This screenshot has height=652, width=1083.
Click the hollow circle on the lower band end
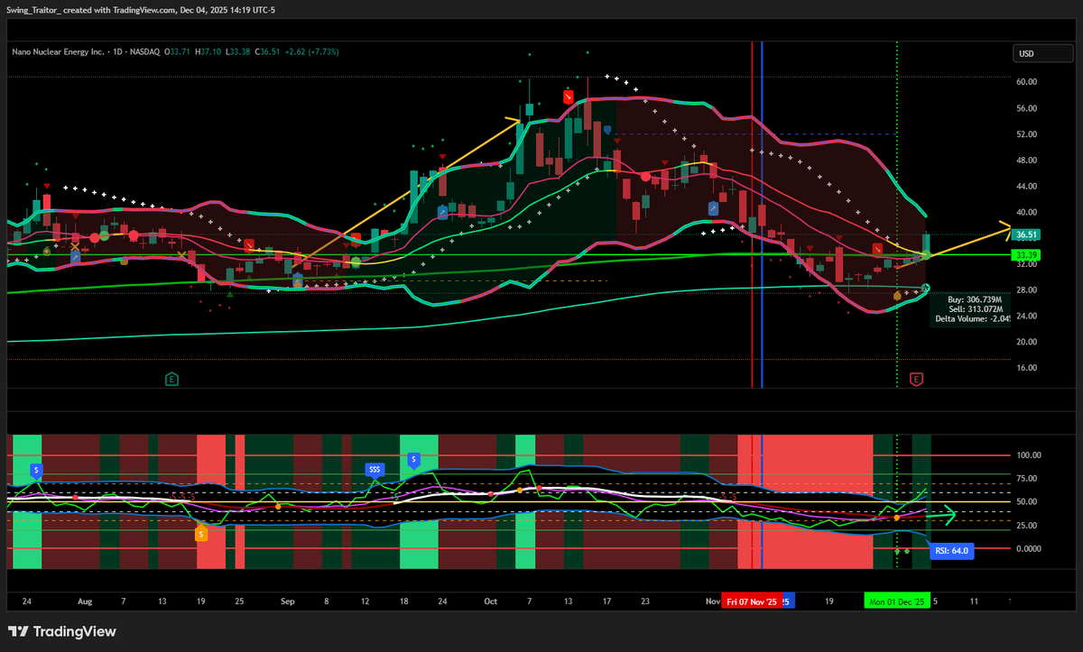[x=926, y=288]
